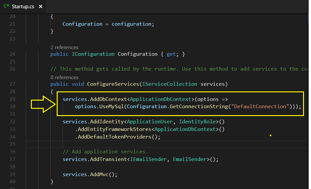Close the Startup.cs editor tab
This screenshot has height=189, width=311.
tap(40, 7)
